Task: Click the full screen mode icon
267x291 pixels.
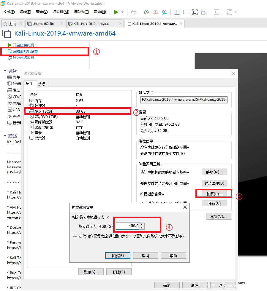Action: tap(195, 12)
